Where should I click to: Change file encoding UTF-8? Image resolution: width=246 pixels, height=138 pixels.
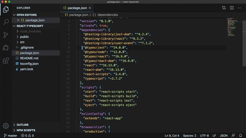[x=204, y=135]
